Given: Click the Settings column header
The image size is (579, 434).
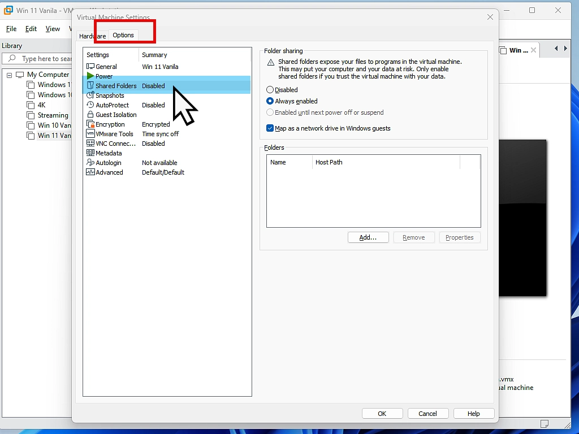Looking at the screenshot, I should coord(111,55).
